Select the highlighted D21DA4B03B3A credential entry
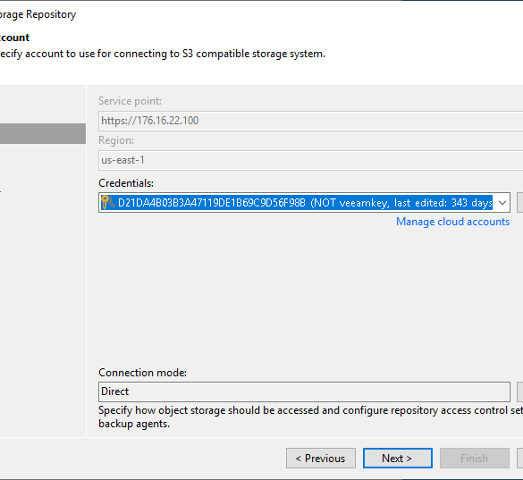Screen dimensions: 523x480 [x=297, y=203]
